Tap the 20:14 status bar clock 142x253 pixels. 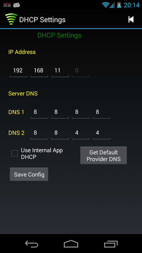click(x=132, y=5)
